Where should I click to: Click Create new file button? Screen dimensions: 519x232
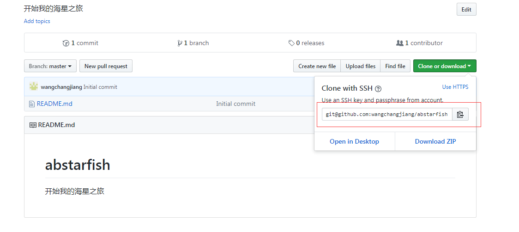(x=317, y=66)
